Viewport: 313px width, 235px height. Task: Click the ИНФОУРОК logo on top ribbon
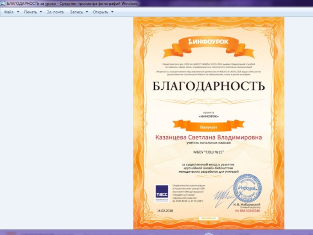click(x=208, y=42)
